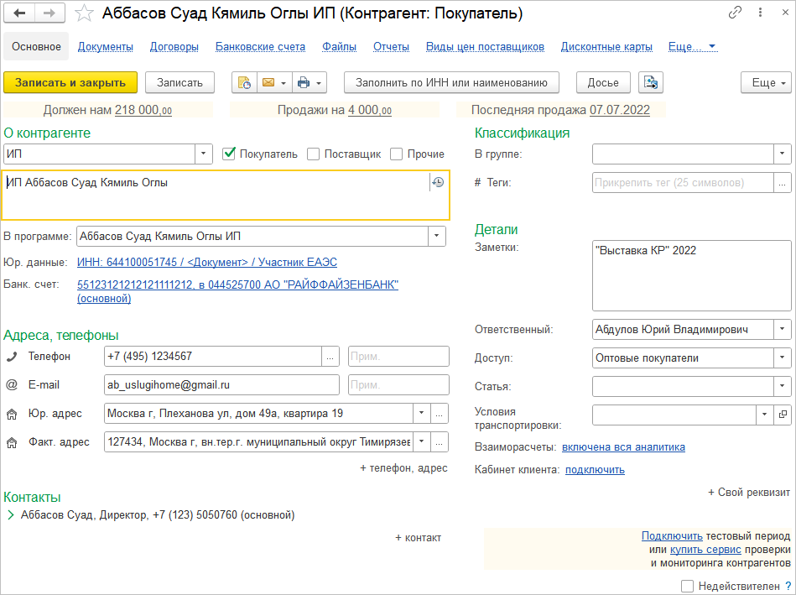The image size is (796, 595).
Task: Switch to the Договоры tab
Action: click(174, 47)
